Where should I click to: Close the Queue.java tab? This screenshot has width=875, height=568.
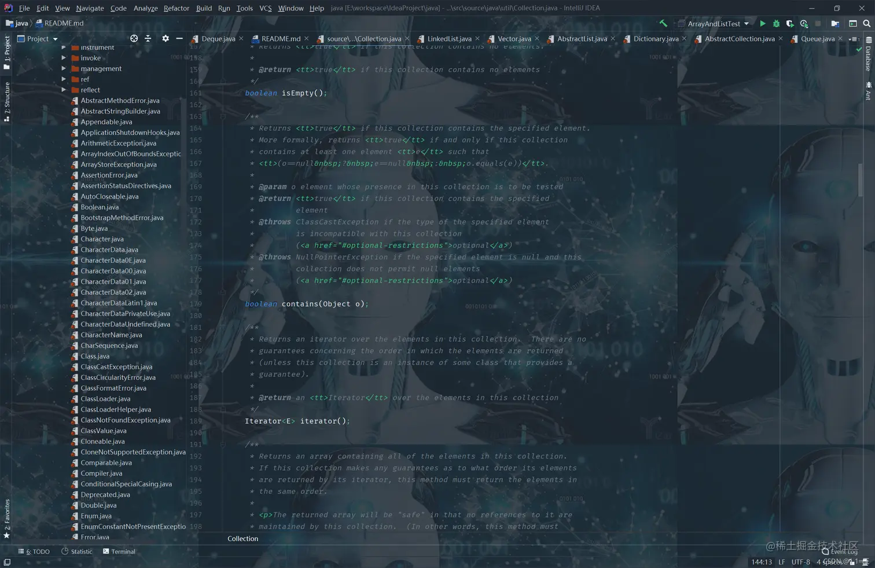click(x=840, y=39)
